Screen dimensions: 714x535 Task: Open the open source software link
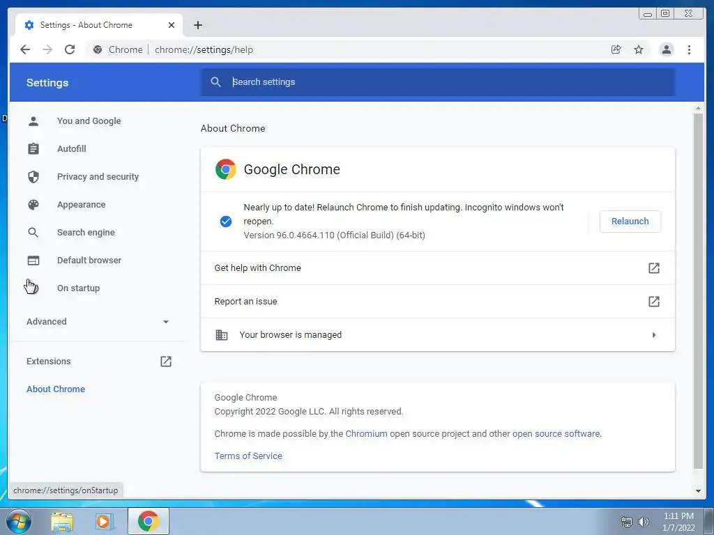(x=556, y=433)
